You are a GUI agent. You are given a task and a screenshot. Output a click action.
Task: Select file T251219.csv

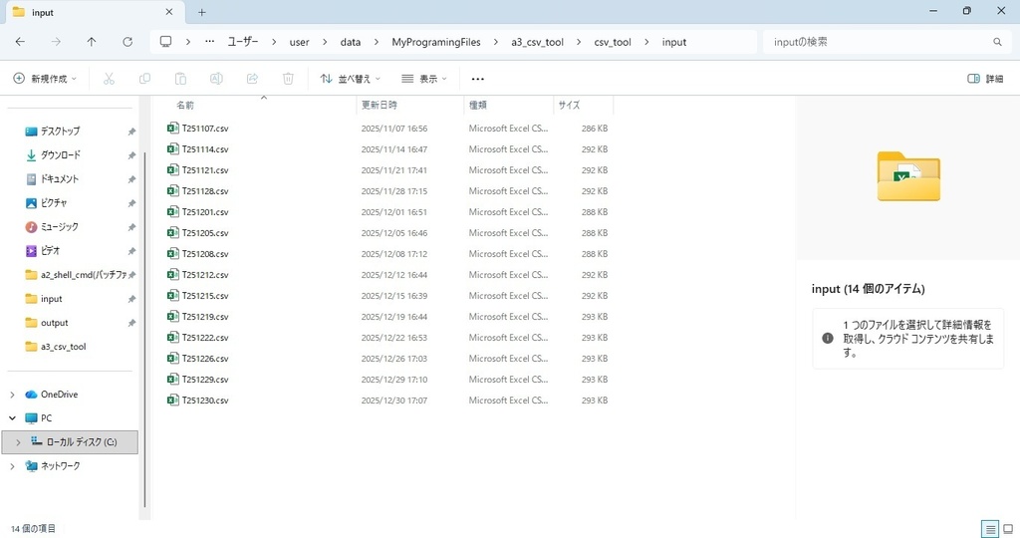[x=205, y=316]
